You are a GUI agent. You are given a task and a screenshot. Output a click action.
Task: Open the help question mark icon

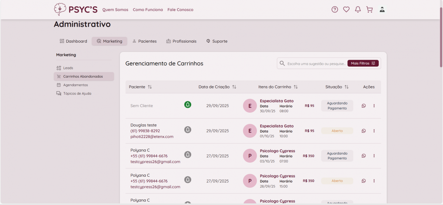[334, 10]
